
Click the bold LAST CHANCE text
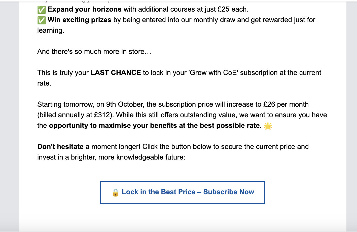pyautogui.click(x=116, y=73)
